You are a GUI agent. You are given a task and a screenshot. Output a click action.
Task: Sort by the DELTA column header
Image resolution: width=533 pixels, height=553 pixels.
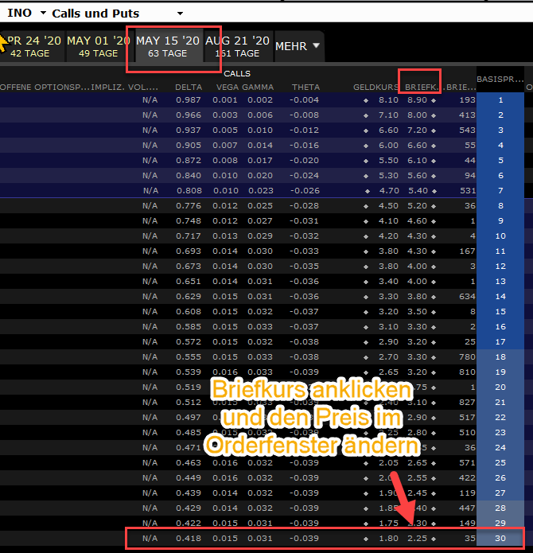[189, 87]
